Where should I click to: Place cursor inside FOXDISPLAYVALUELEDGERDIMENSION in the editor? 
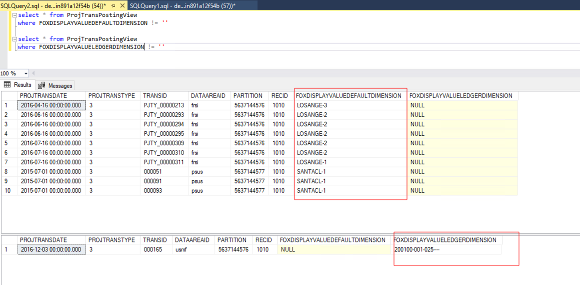pyautogui.click(x=90, y=47)
